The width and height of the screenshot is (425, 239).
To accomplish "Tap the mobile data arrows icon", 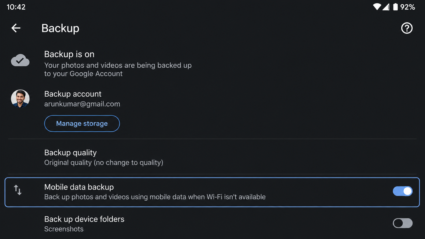I will tap(18, 190).
